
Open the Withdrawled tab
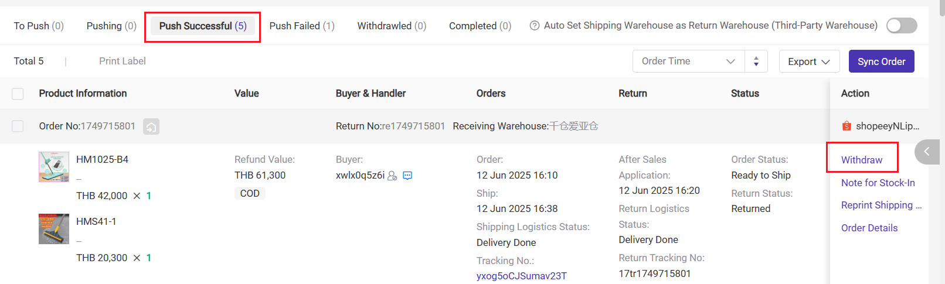[392, 26]
